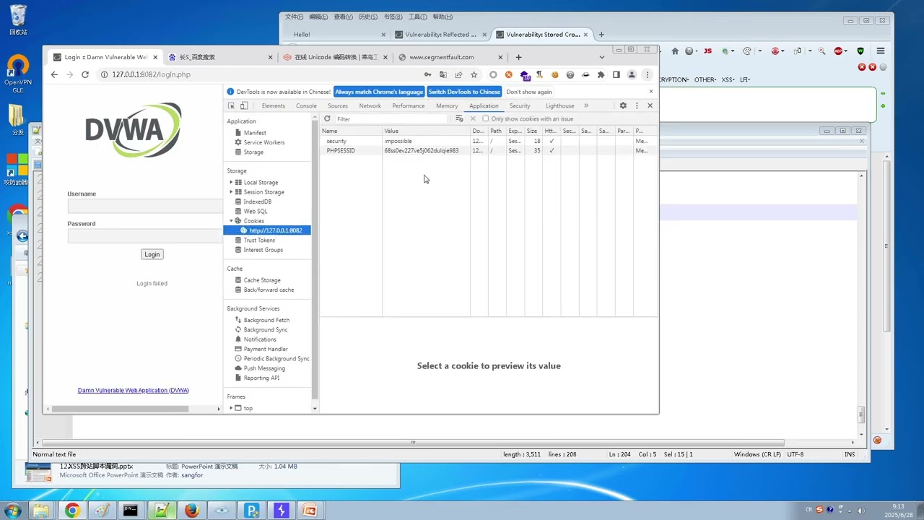Click the password key icon in address bar

[427, 74]
